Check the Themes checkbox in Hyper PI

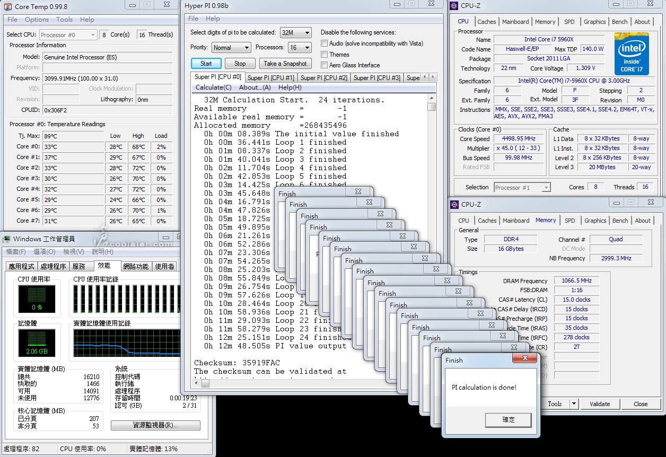click(324, 55)
